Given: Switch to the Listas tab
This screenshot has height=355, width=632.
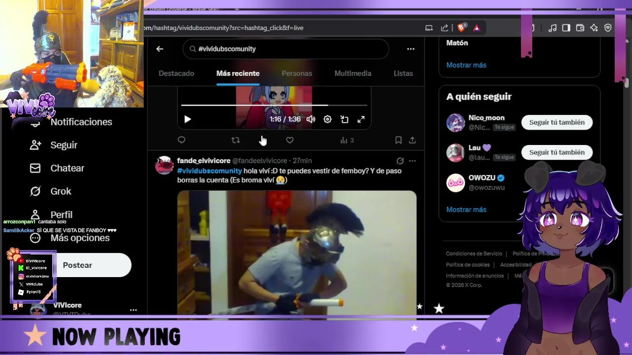Looking at the screenshot, I should click(403, 73).
